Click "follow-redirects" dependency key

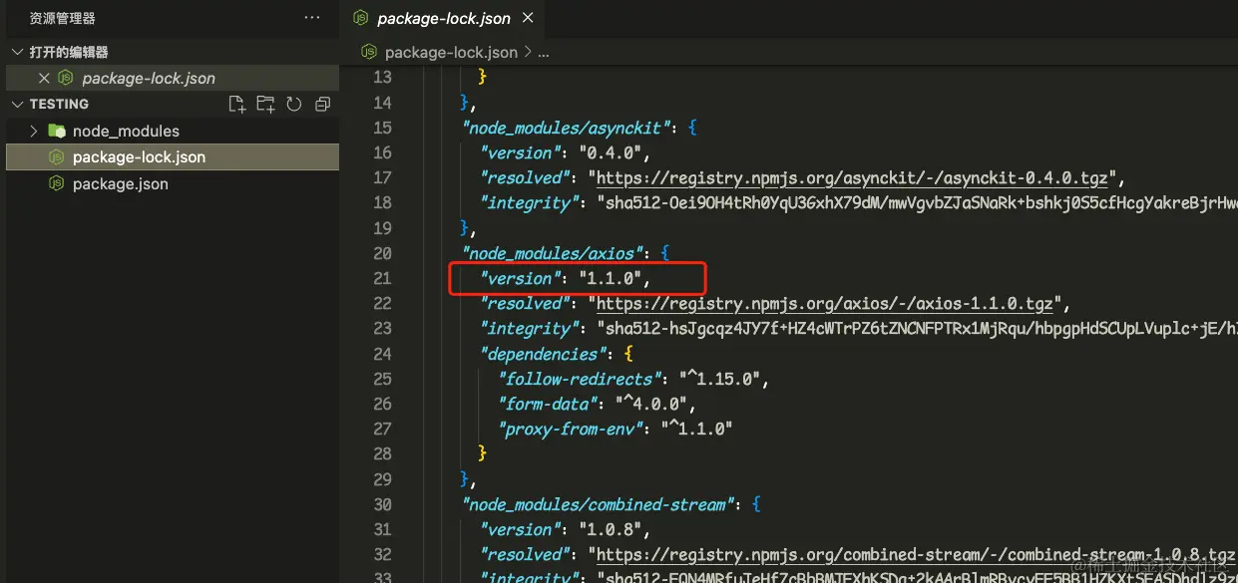point(580,379)
